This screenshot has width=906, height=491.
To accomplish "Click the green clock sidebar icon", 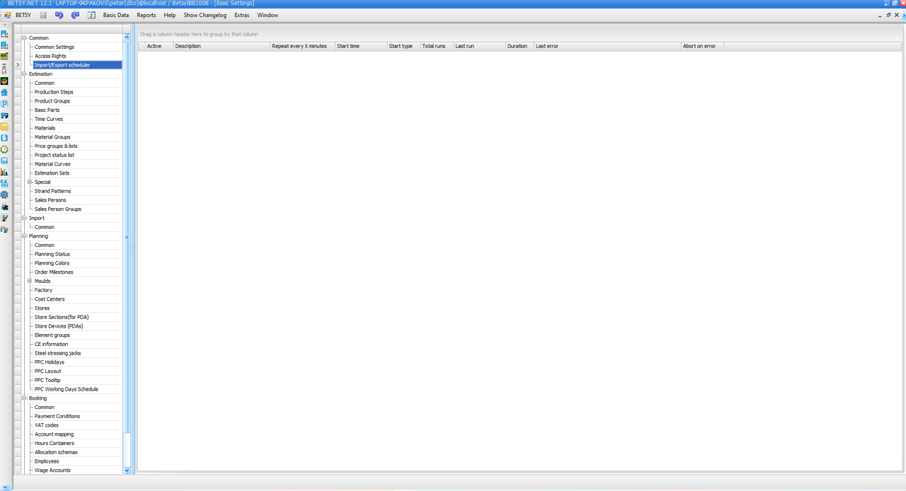I will [4, 149].
